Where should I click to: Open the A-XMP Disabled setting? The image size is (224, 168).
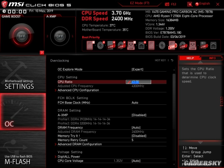pos(139,115)
